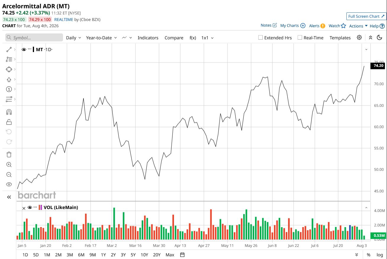Undo the last chart action

9,132
